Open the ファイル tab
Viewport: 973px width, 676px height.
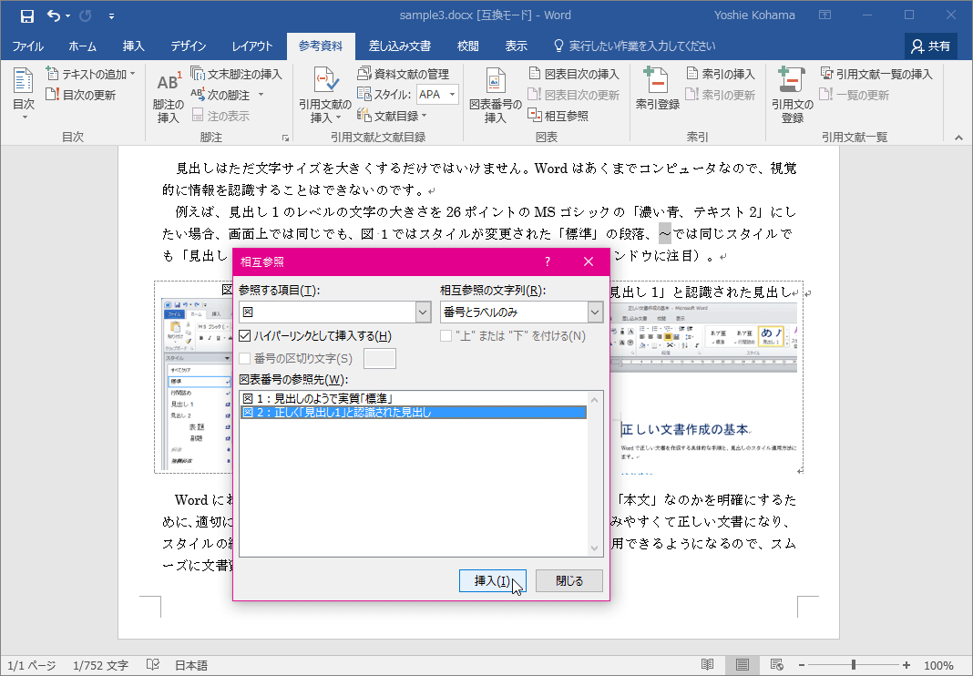(27, 46)
